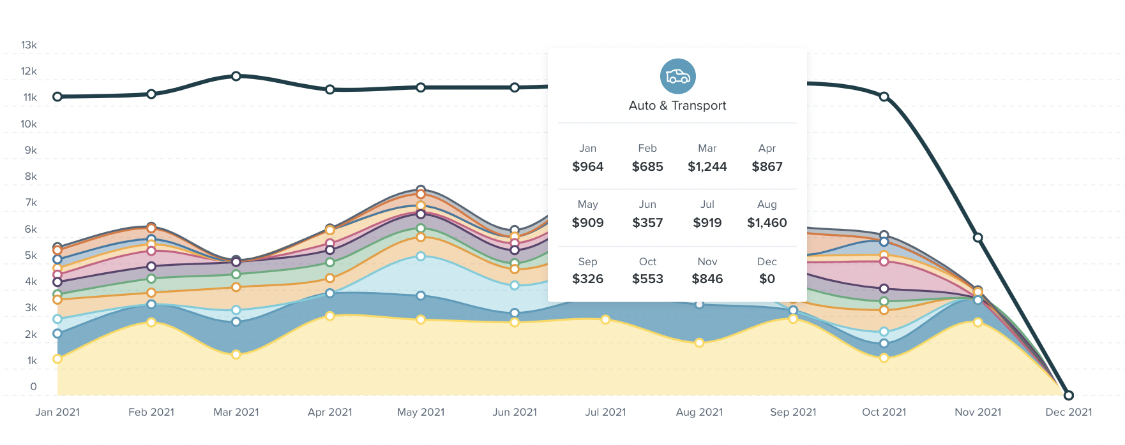Click the Auto & Transport tooltip title
Screen dimensions: 1125x445
677,106
